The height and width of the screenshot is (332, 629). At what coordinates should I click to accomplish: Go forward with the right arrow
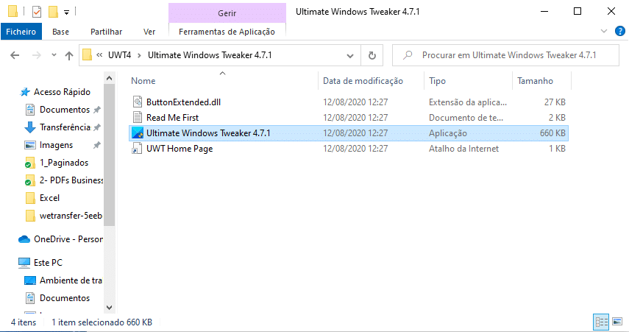37,55
